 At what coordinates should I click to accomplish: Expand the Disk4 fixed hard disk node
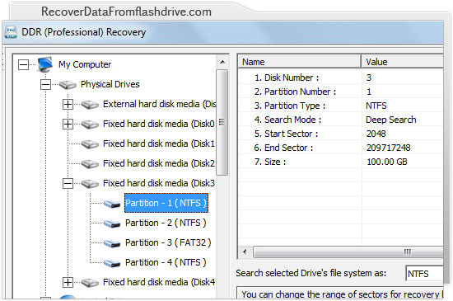coord(68,282)
